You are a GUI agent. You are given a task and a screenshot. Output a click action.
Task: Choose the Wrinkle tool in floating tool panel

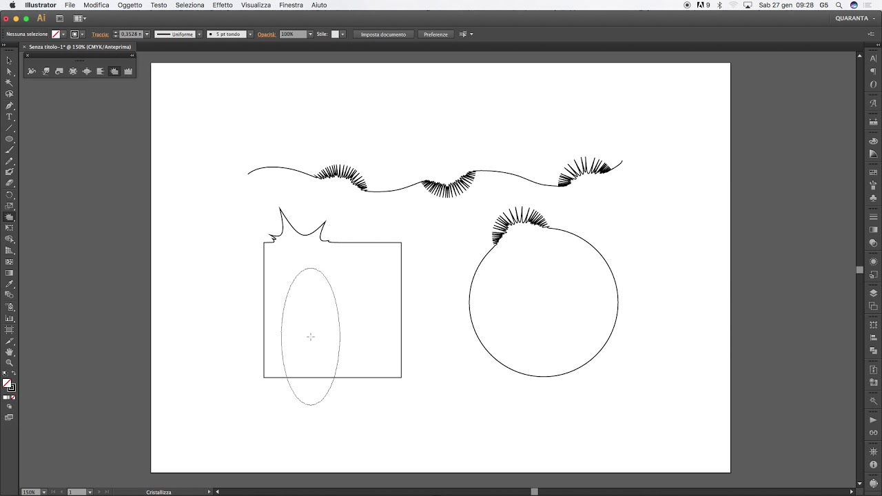click(x=128, y=71)
